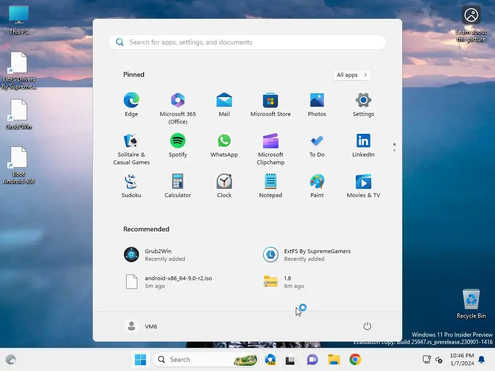
Task: Select Boot Android-x86 desktop shortcut
Action: pyautogui.click(x=19, y=165)
